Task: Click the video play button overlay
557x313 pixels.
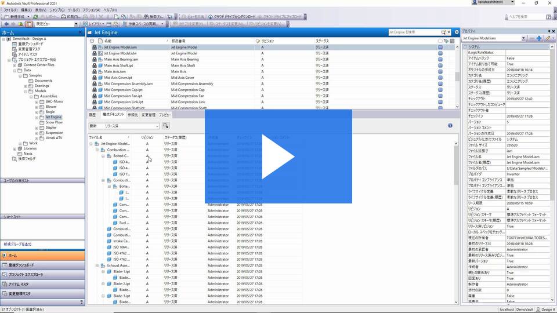Action: pyautogui.click(x=278, y=156)
